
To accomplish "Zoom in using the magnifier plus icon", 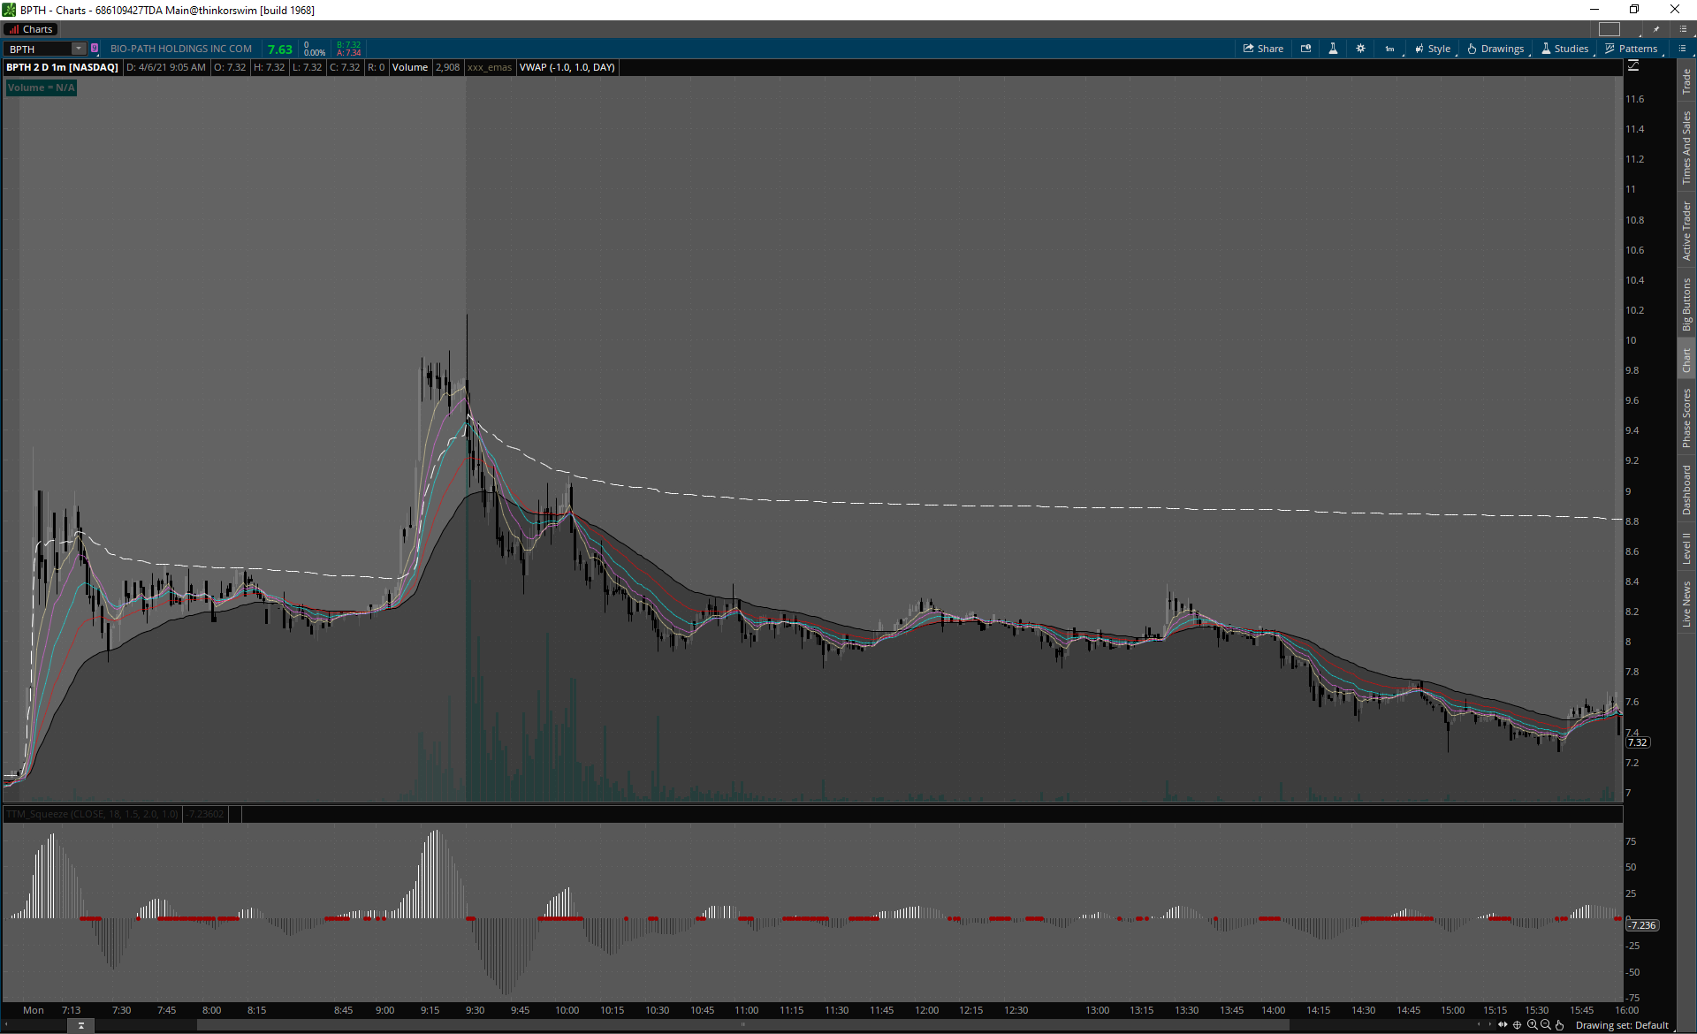I will 1532,1025.
